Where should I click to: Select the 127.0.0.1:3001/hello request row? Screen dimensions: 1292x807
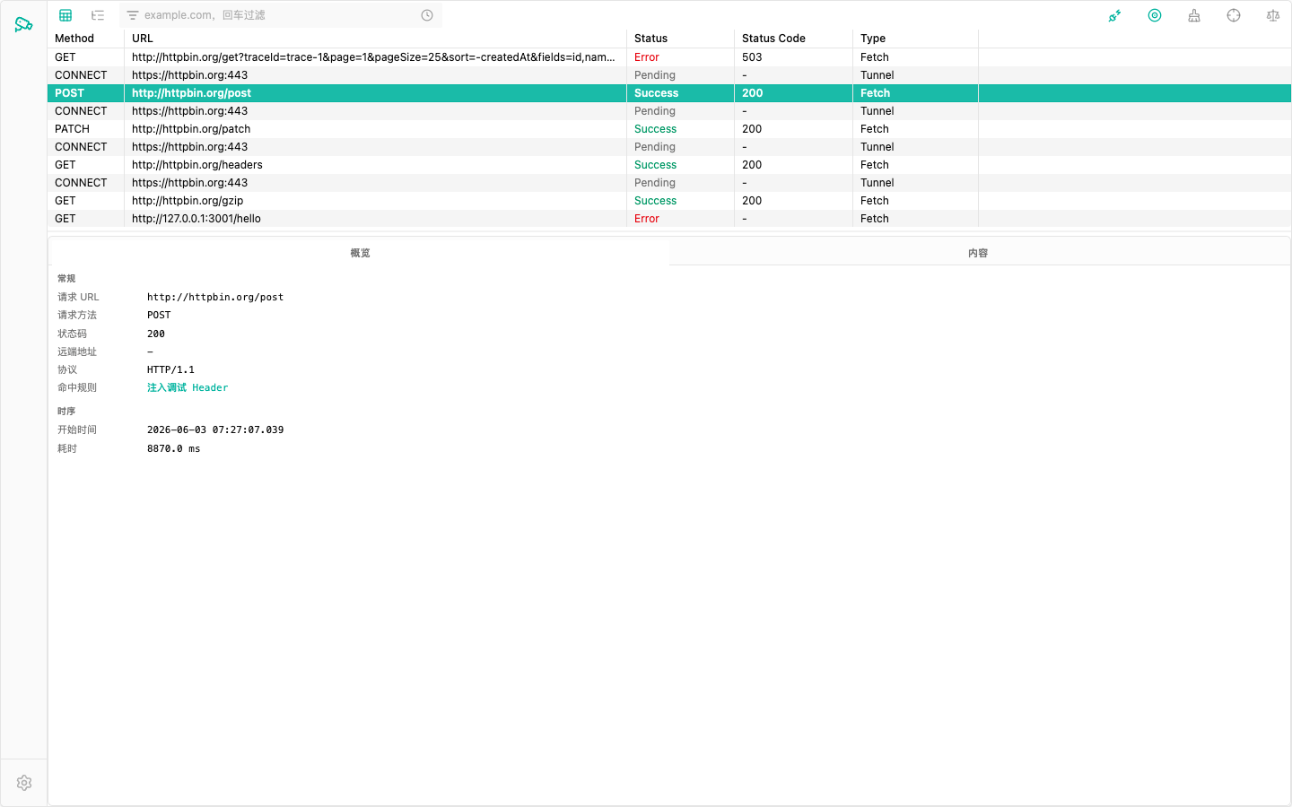[x=669, y=219]
